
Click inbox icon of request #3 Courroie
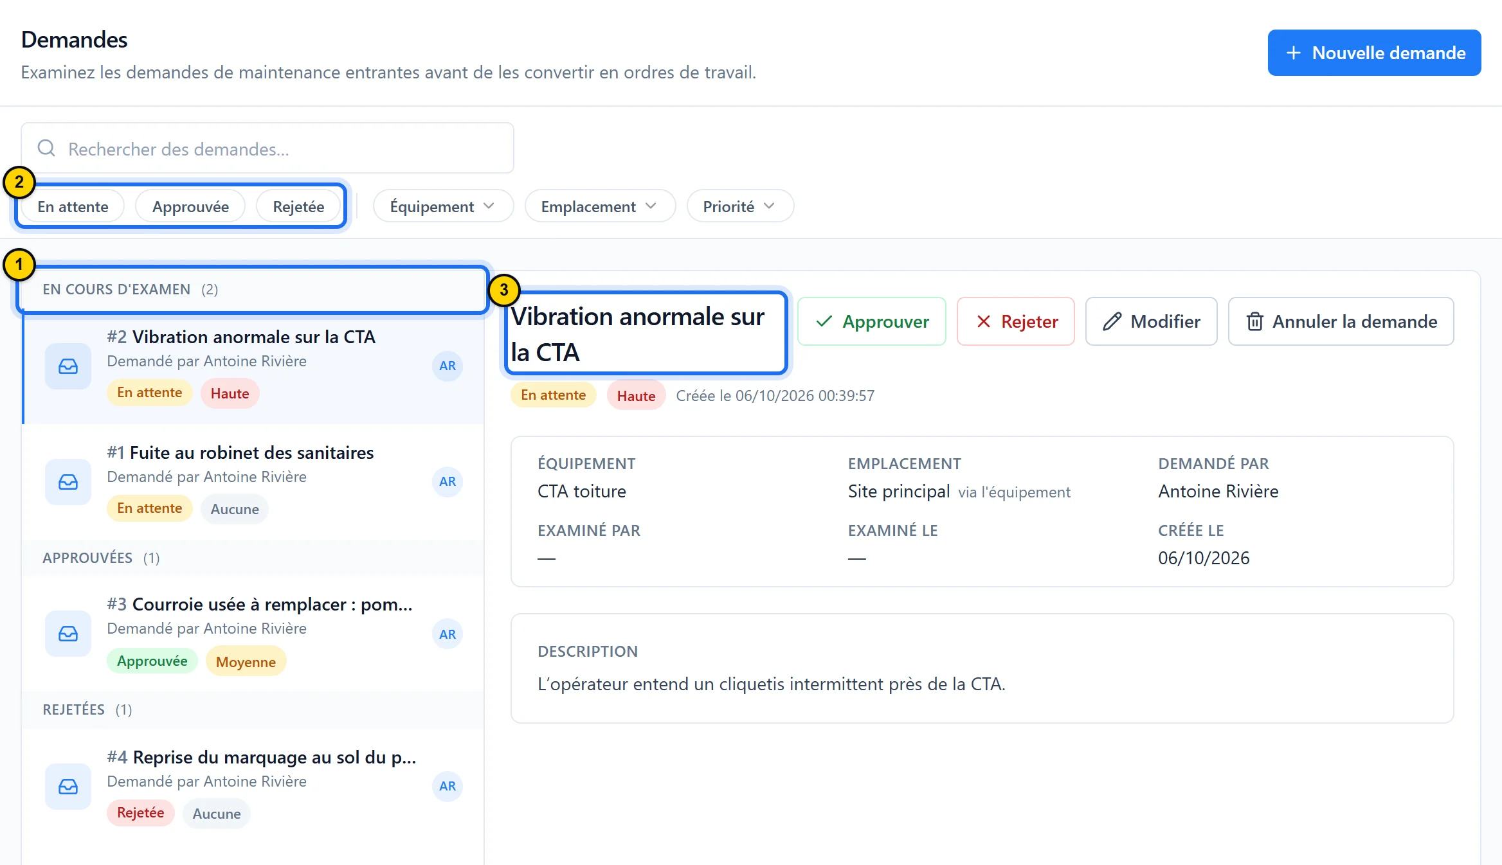(x=68, y=634)
